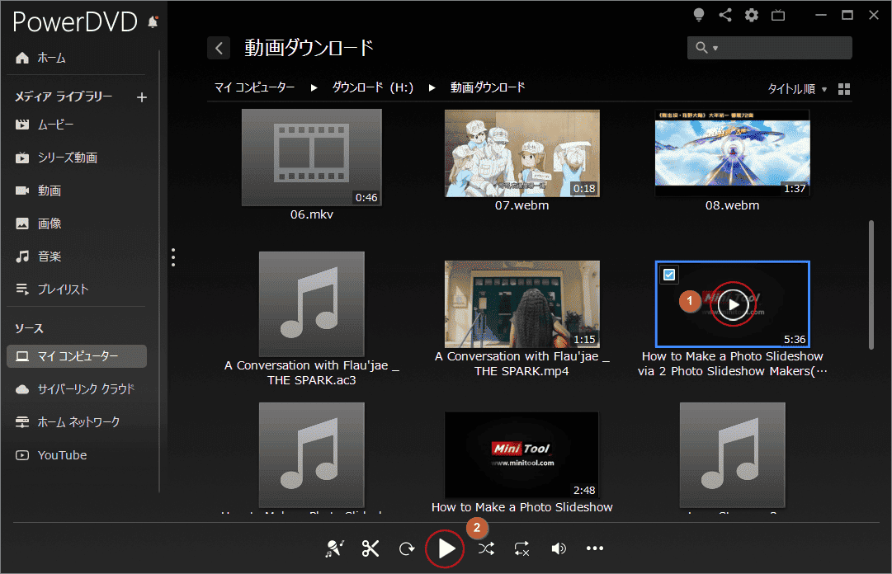Select the THE SPARK.ac3 audio thumbnail

(312, 304)
